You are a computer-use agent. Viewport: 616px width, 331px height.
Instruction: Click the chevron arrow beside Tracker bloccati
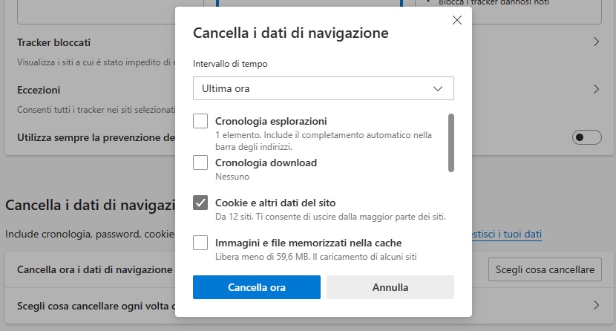coord(596,42)
